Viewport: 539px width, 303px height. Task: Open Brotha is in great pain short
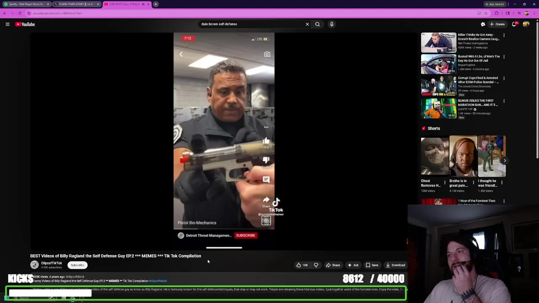[x=463, y=156]
